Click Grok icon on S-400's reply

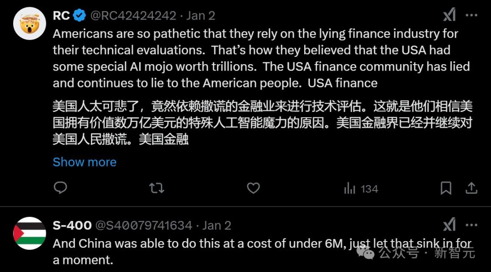(x=449, y=225)
